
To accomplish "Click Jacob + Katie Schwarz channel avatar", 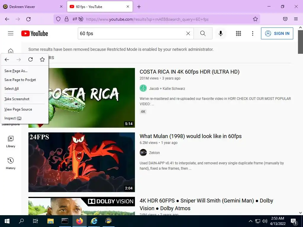I will tap(143, 88).
